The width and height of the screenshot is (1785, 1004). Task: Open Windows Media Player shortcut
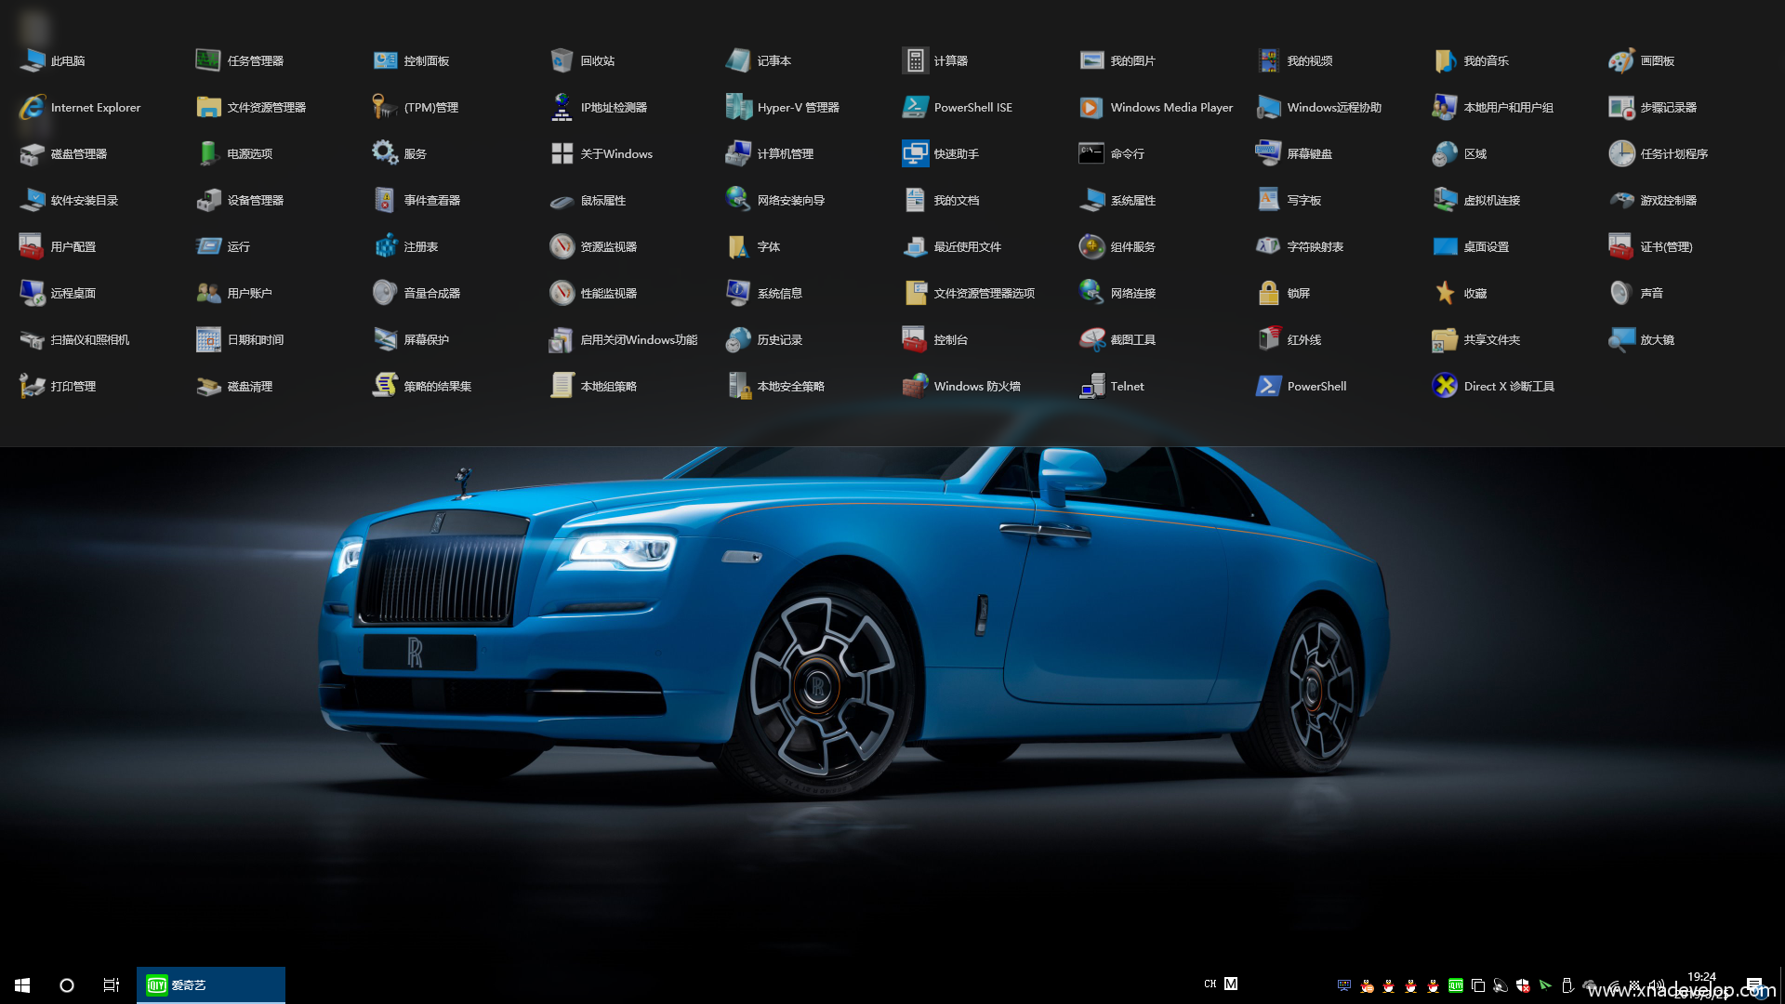tap(1091, 107)
